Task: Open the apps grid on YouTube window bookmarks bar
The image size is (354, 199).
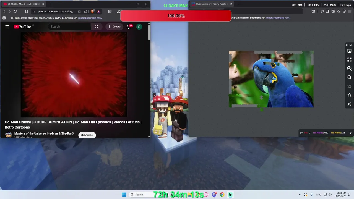Action: [4, 18]
